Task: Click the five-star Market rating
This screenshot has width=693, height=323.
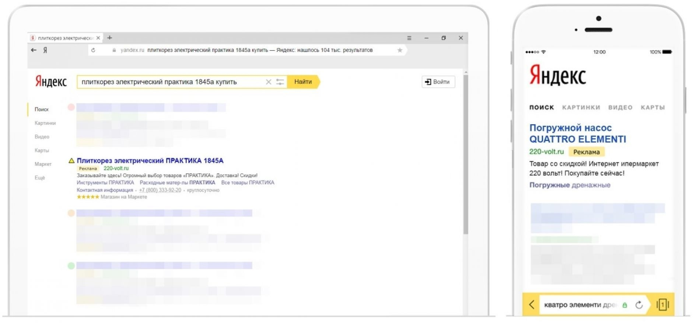Action: click(x=88, y=197)
